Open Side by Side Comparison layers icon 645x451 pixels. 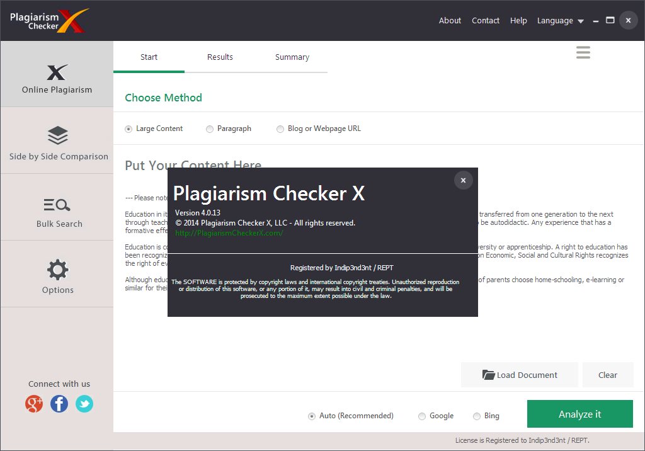pyautogui.click(x=57, y=135)
